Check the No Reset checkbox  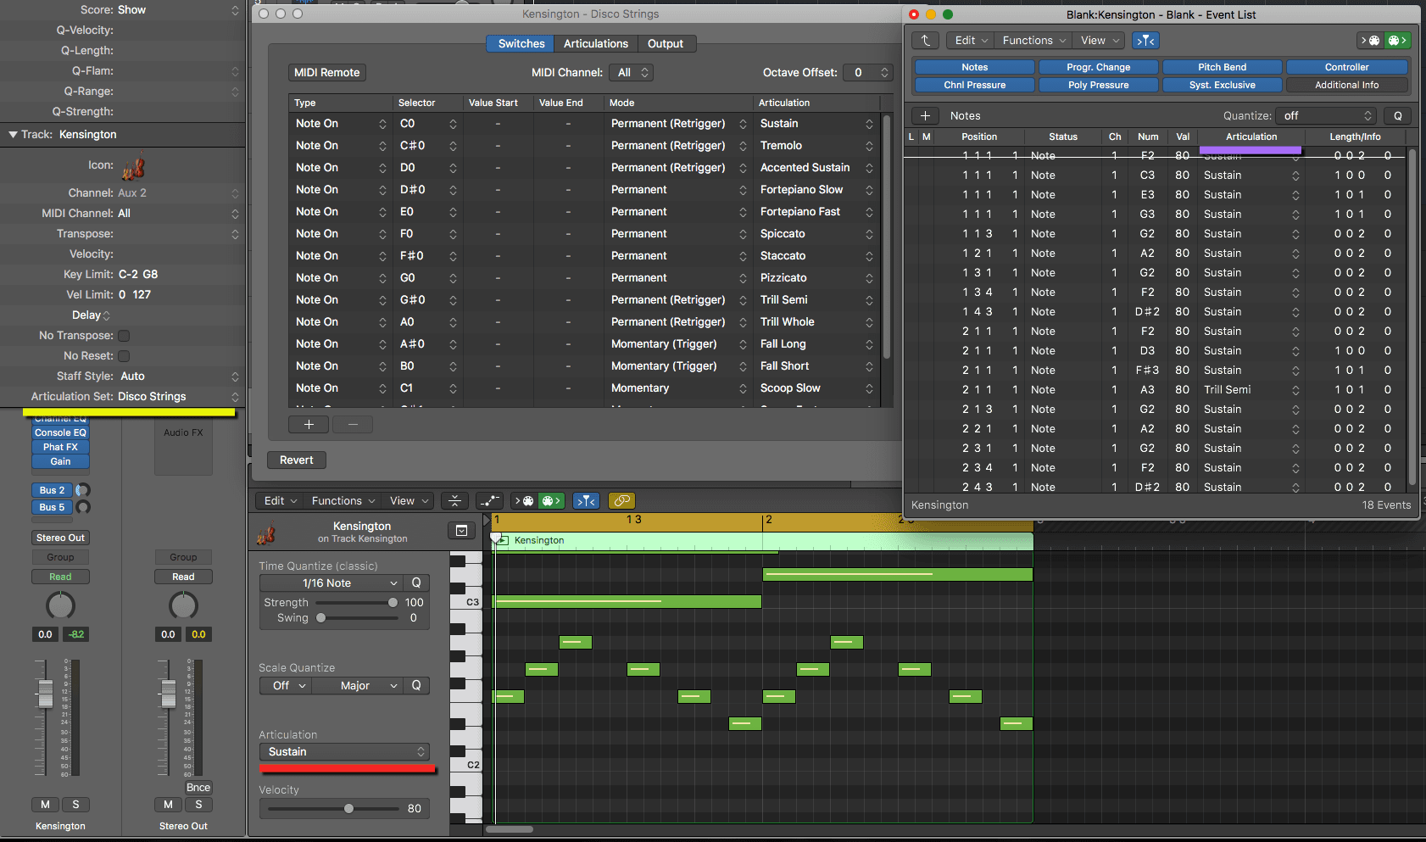124,356
